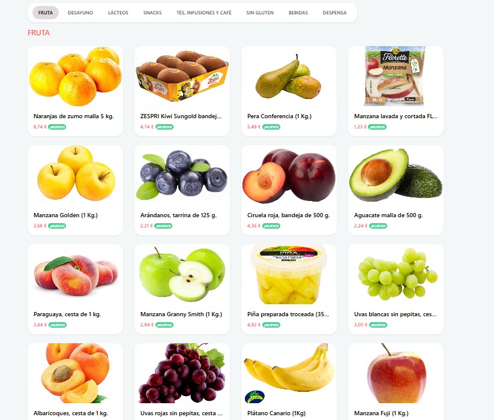Viewport: 494px width, 420px height.
Task: Open Manzana Golden (1 Kg.) title link
Action: 65,215
